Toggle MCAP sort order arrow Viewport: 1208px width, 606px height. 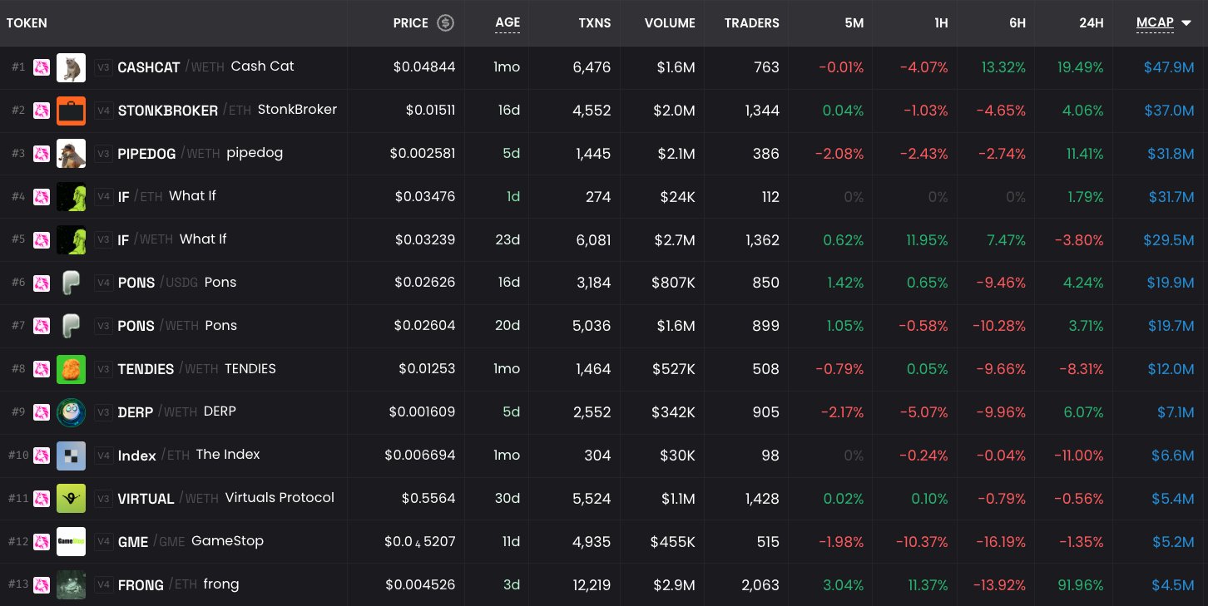(x=1187, y=23)
